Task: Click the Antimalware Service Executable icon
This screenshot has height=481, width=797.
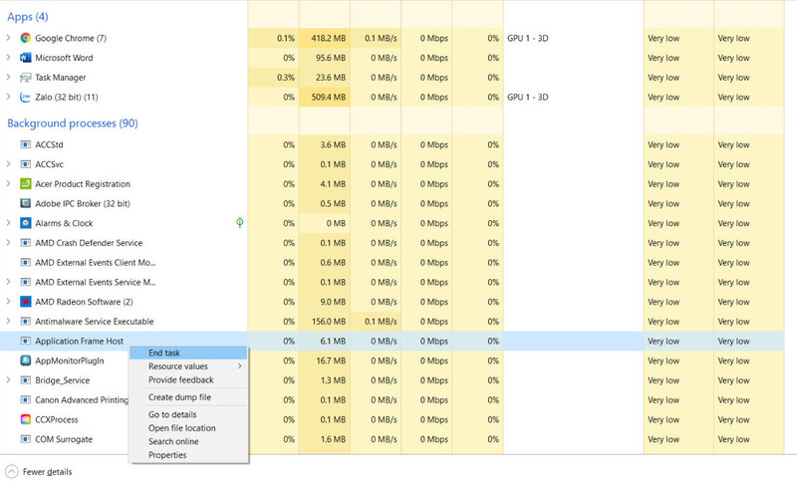Action: click(x=26, y=322)
